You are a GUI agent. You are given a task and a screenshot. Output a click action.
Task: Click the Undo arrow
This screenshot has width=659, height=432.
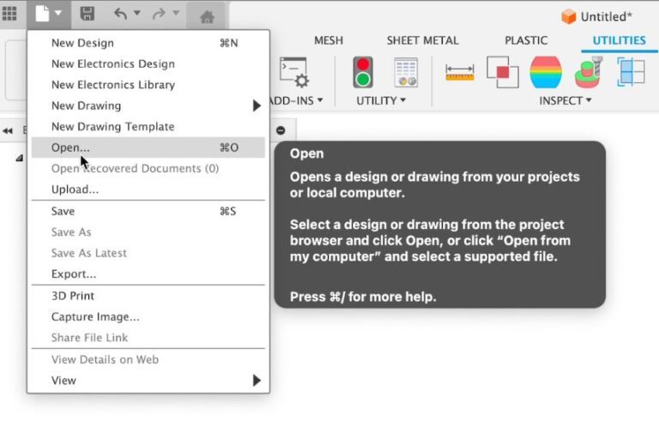click(x=121, y=14)
